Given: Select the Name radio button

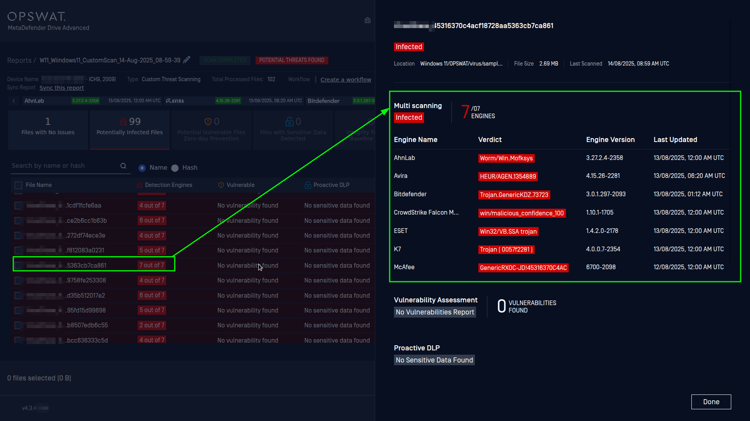Looking at the screenshot, I should pos(142,168).
